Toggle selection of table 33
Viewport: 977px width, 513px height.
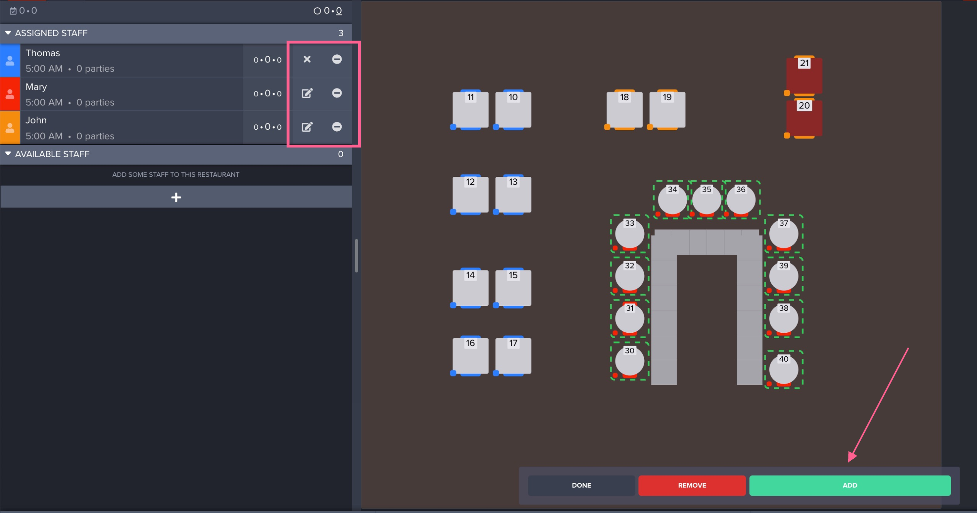[x=629, y=234]
